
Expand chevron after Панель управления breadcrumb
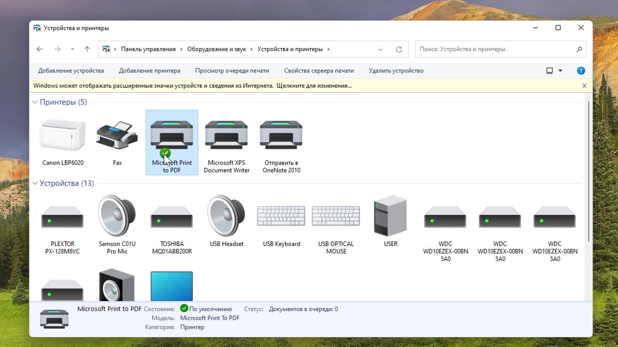181,49
